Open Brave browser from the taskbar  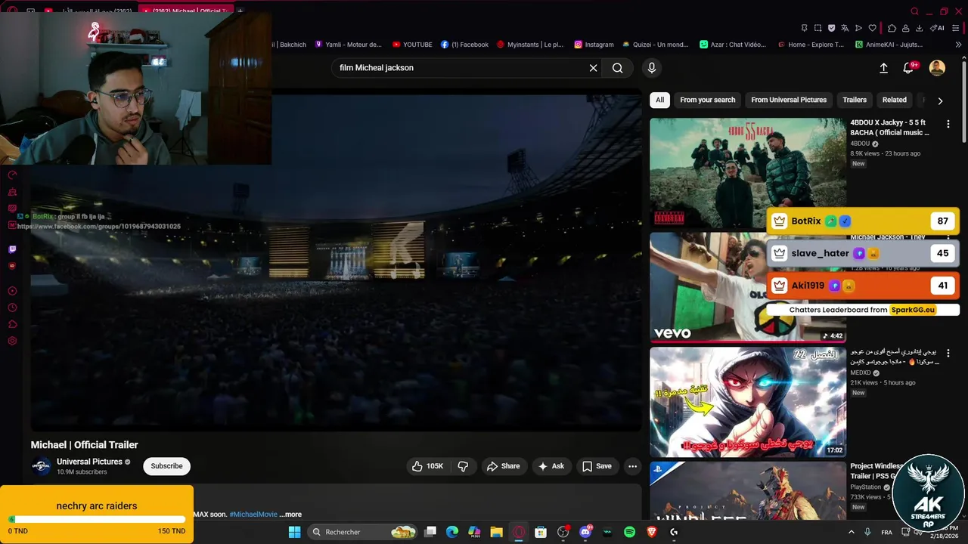pyautogui.click(x=652, y=532)
